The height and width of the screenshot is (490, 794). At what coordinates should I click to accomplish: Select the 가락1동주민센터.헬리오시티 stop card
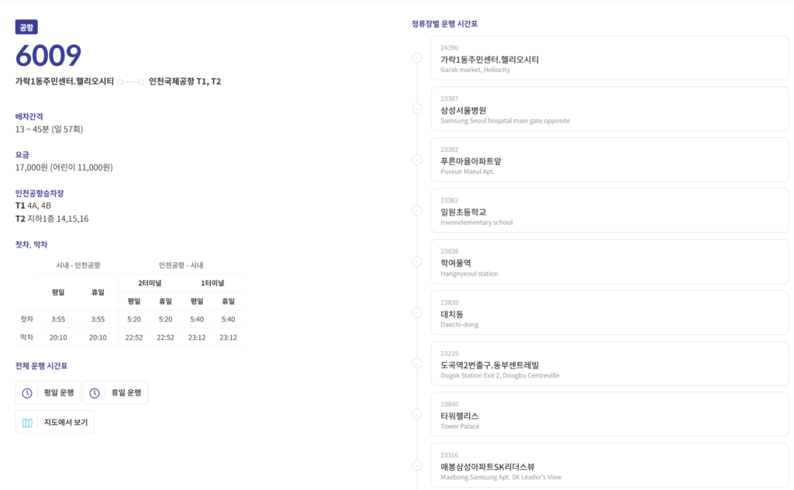(609, 58)
